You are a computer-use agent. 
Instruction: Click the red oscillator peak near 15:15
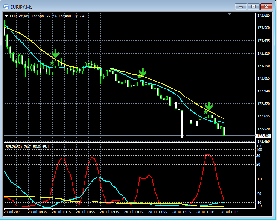pyautogui.click(x=208, y=155)
